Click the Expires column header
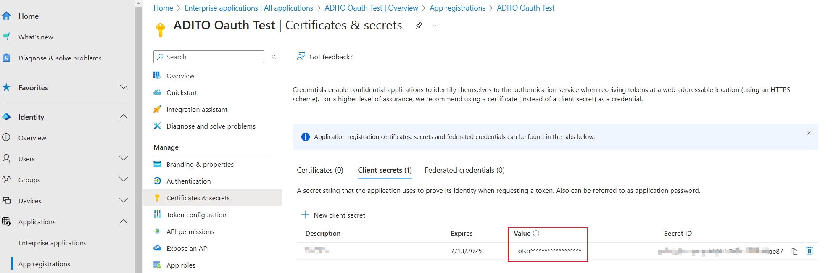Image resolution: width=836 pixels, height=273 pixels. 462,234
